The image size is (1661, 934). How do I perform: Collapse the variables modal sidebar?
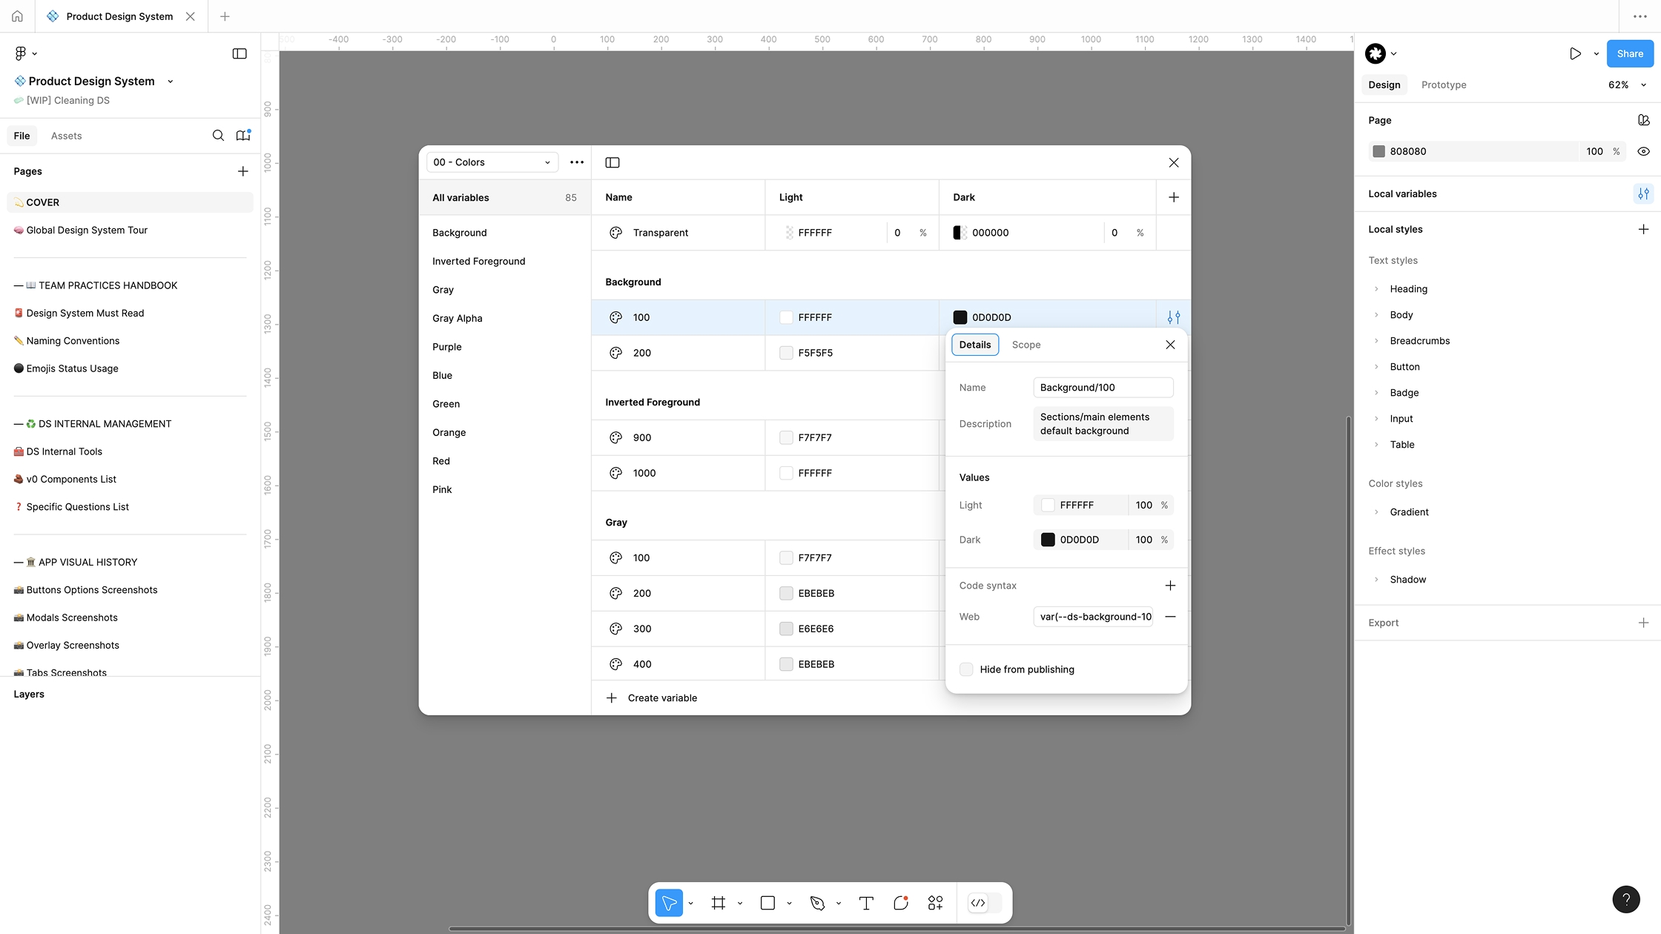point(612,162)
